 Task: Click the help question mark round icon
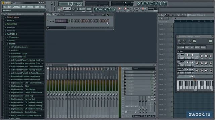pyautogui.click(x=165, y=3)
